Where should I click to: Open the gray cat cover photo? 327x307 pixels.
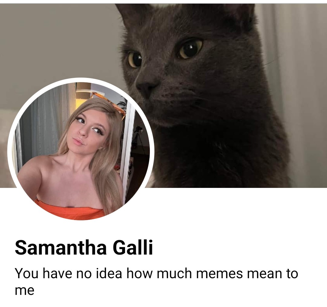pyautogui.click(x=163, y=95)
